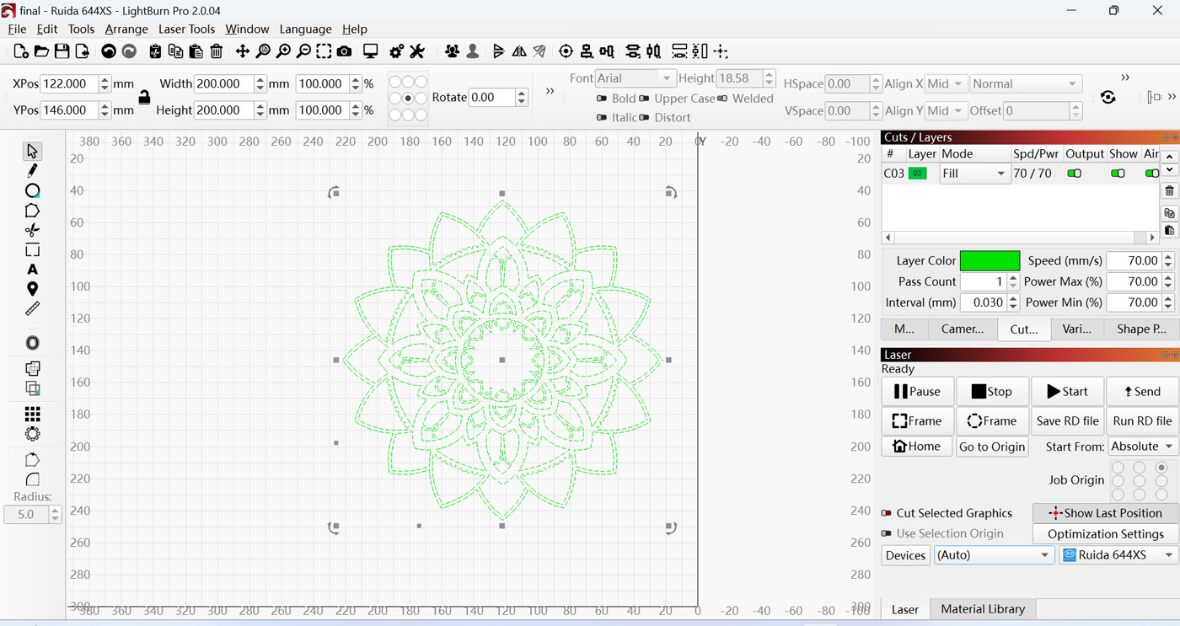Click the camera capture icon in toolbar
This screenshot has width=1180, height=626.
[x=344, y=51]
